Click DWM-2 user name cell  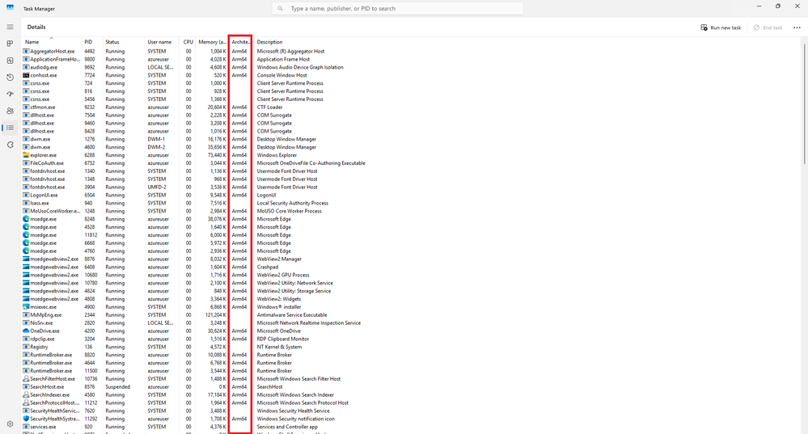click(156, 147)
